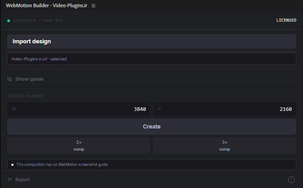Click the H height field showing 2160

pyautogui.click(x=224, y=109)
